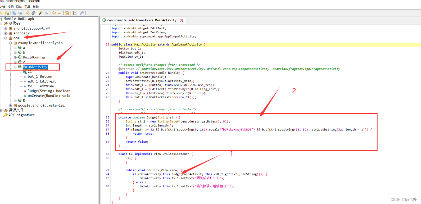Image resolution: width=421 pixels, height=204 pixels.
Task: Click the "bGFtkaXNwjSVNDQ3" string literal
Action: point(237,130)
